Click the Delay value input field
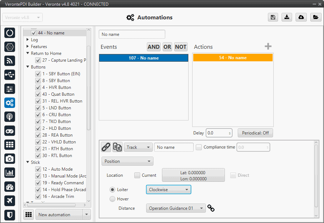This screenshot has height=223, width=324. 217,133
